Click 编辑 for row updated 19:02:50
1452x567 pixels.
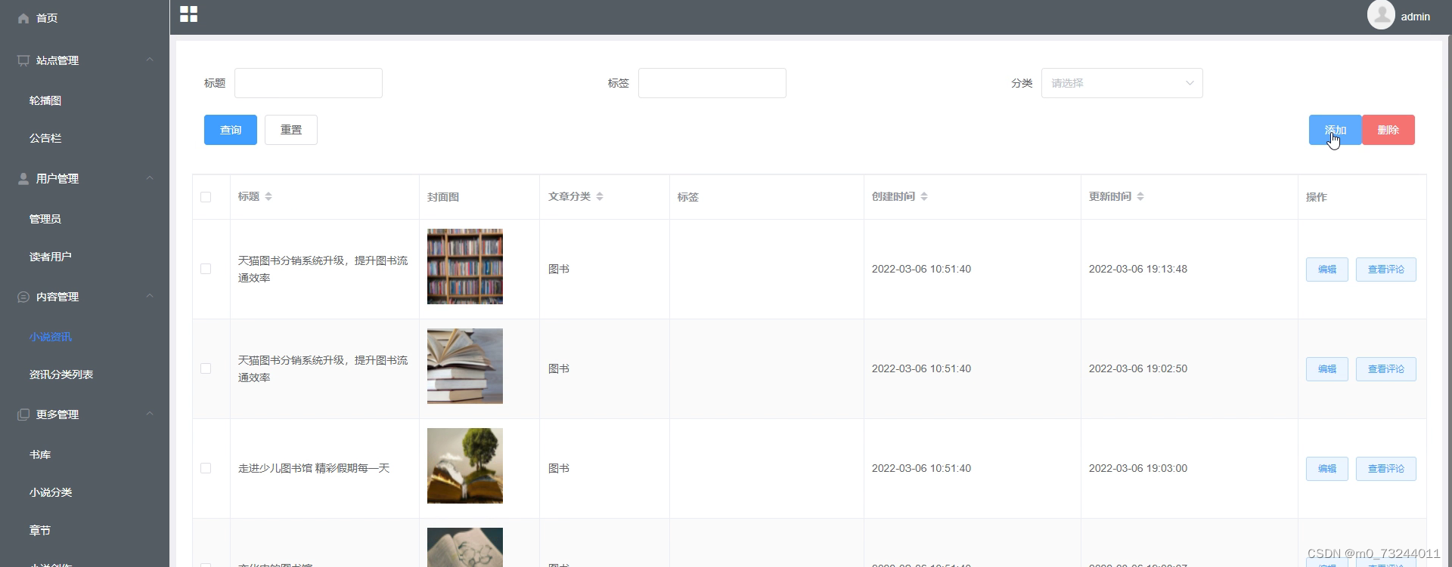point(1327,369)
